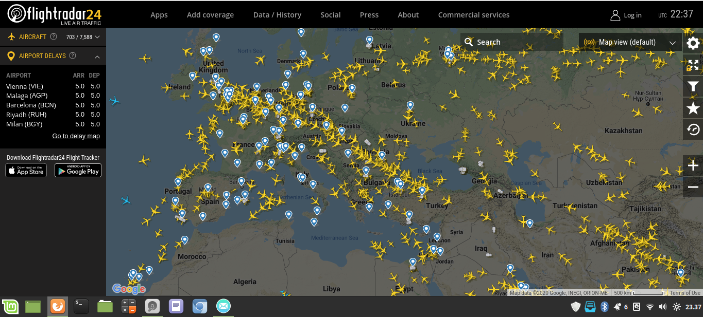Screen dimensions: 703x317
Task: Click the Log in button
Action: [x=632, y=15]
